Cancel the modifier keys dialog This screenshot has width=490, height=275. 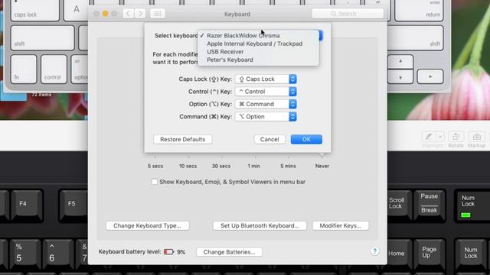point(269,139)
